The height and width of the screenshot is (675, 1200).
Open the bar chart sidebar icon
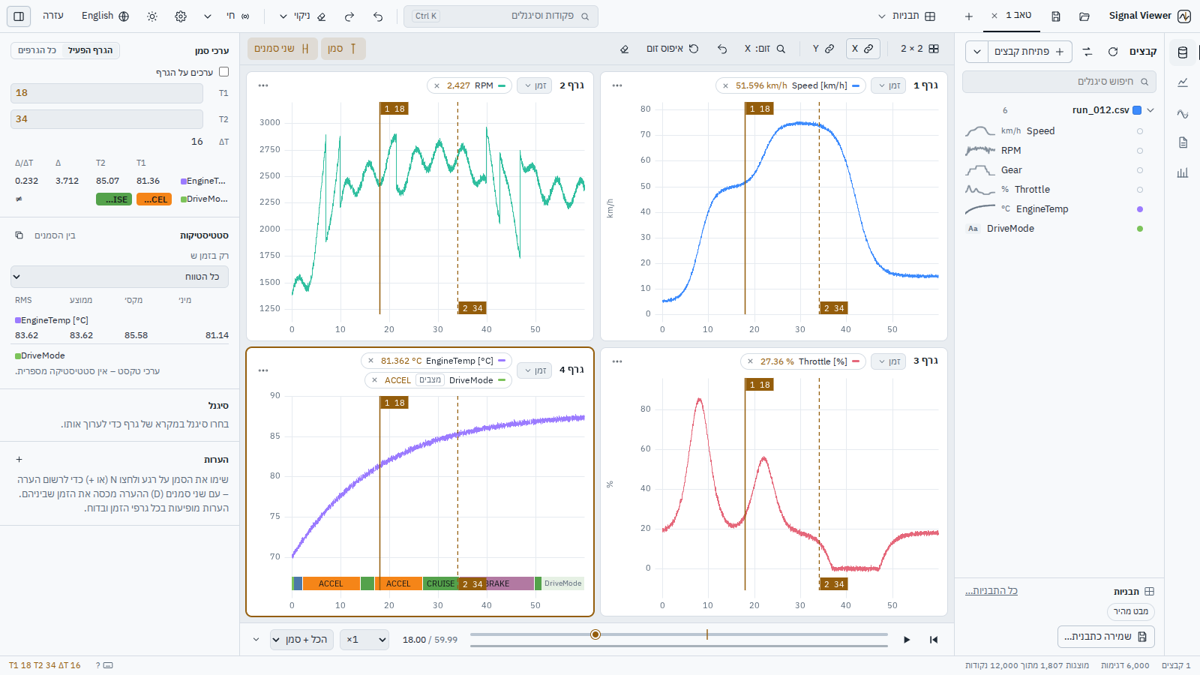(1183, 172)
